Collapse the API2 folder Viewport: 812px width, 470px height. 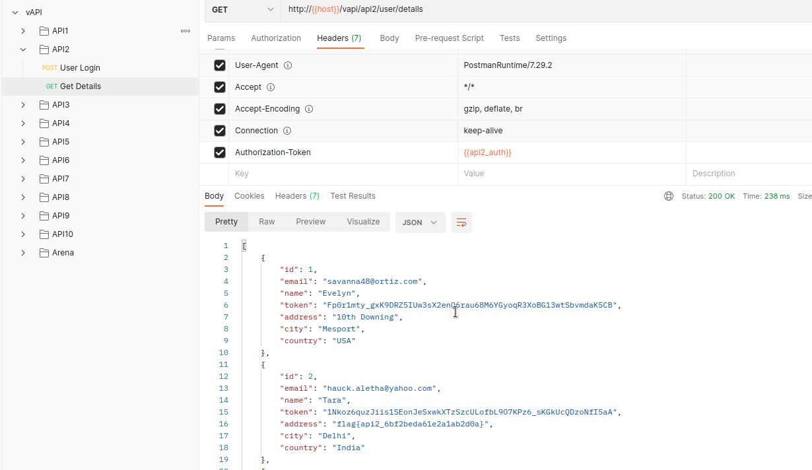(23, 50)
